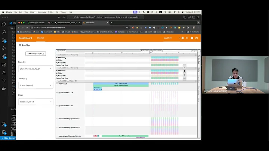Toggle TensorBoard dark mode icon
Screen dimensions: 269x151
click(x=183, y=38)
